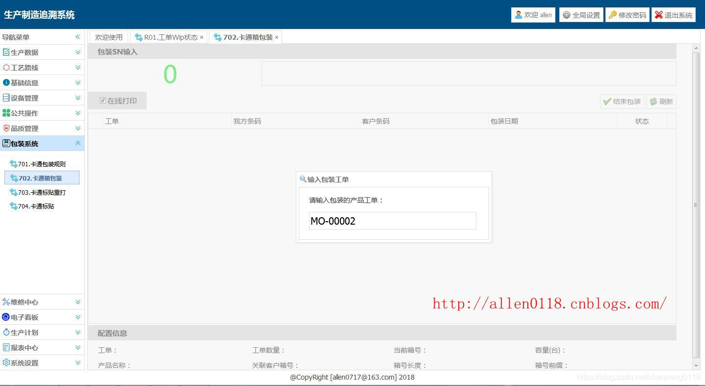Expand the 生产数据 section chevron
705x386 pixels.
(78, 52)
